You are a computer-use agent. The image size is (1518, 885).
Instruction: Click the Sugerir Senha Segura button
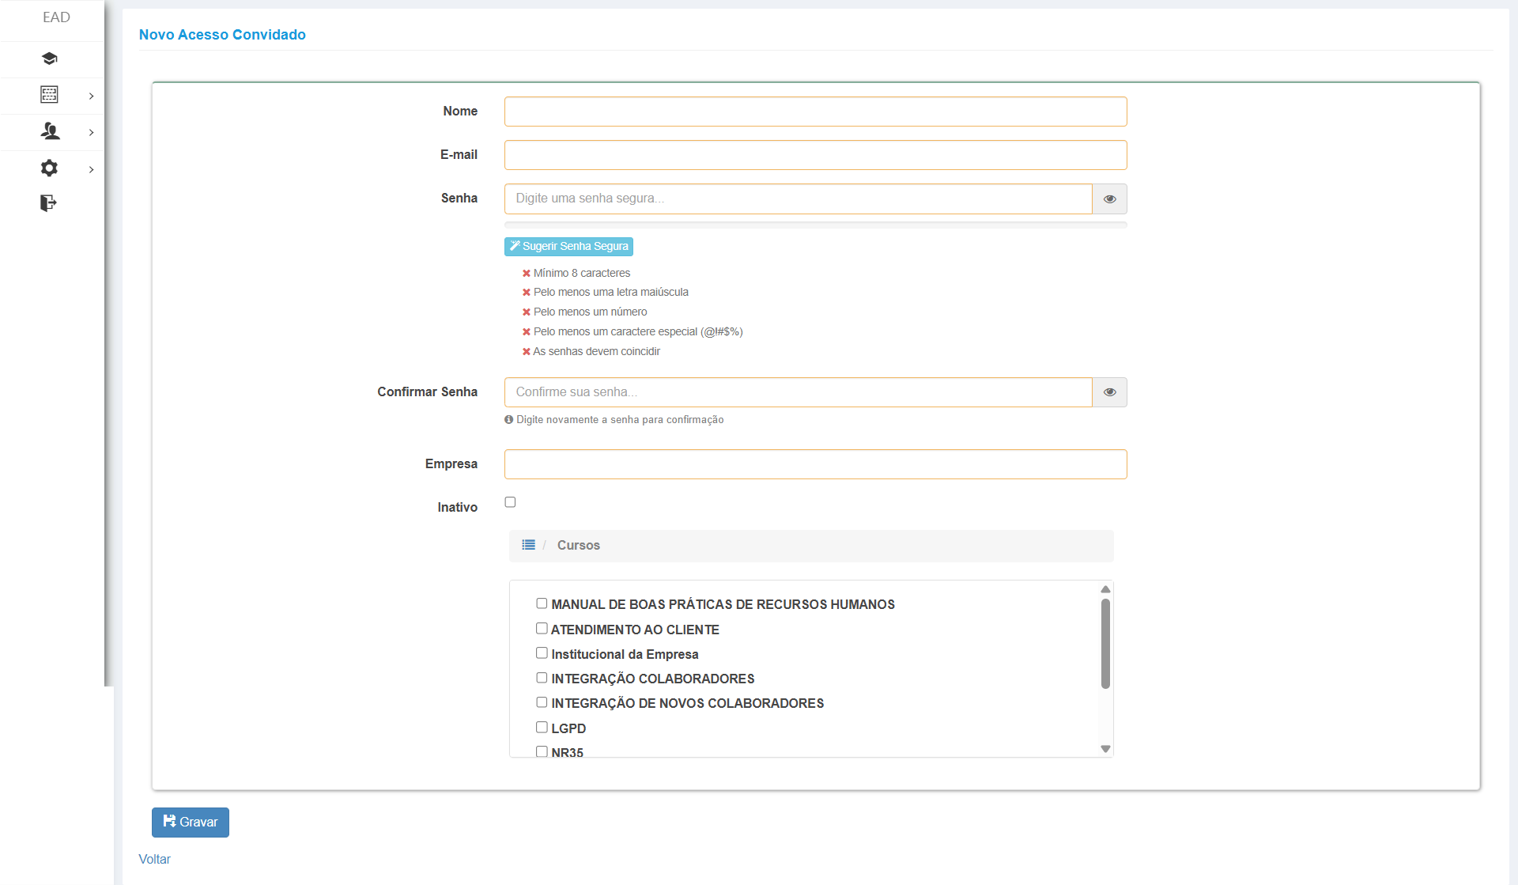(568, 247)
